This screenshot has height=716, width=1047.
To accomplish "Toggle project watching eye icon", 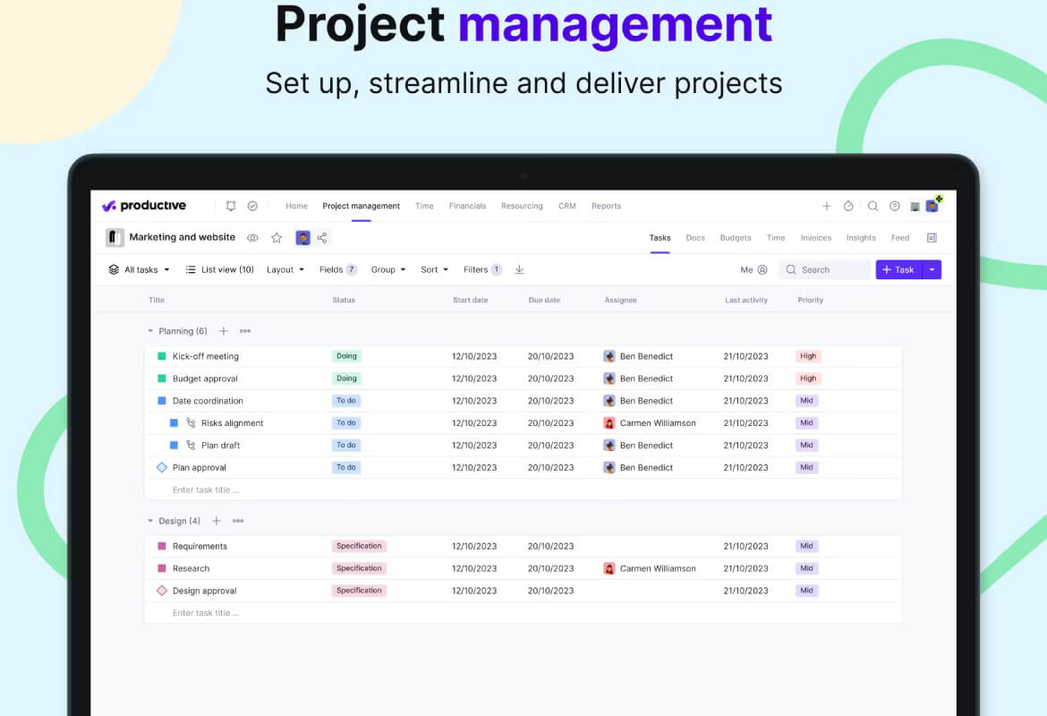I will [x=252, y=238].
